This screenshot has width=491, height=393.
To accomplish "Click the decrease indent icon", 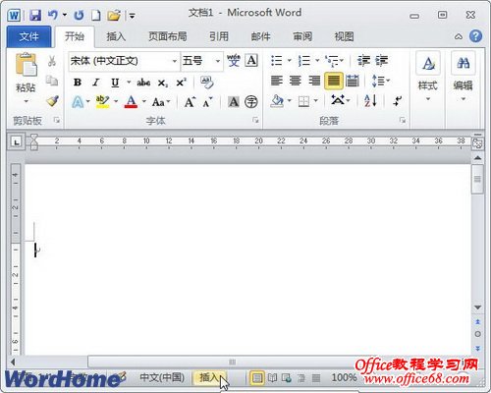I will pyautogui.click(x=363, y=61).
